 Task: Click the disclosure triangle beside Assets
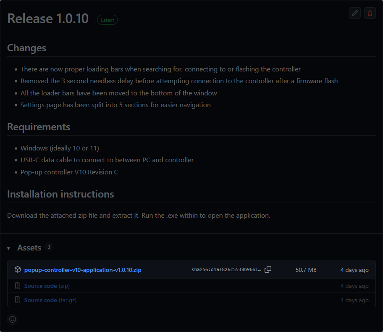pos(9,248)
